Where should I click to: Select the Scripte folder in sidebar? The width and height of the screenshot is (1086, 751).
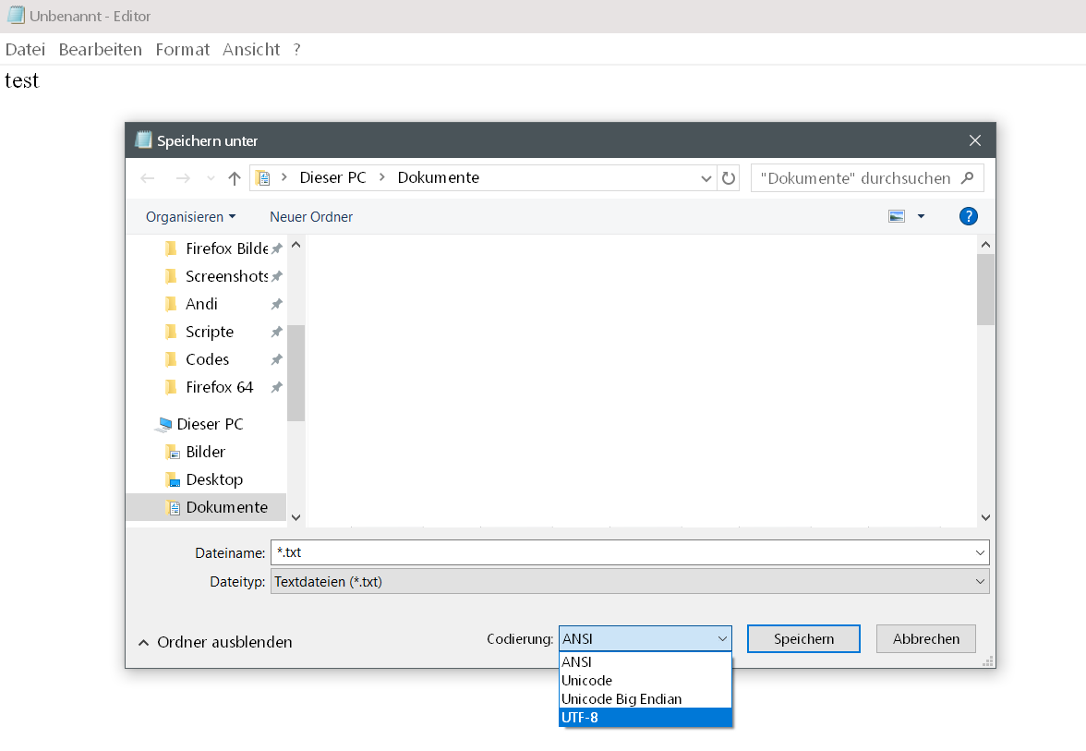coord(210,332)
